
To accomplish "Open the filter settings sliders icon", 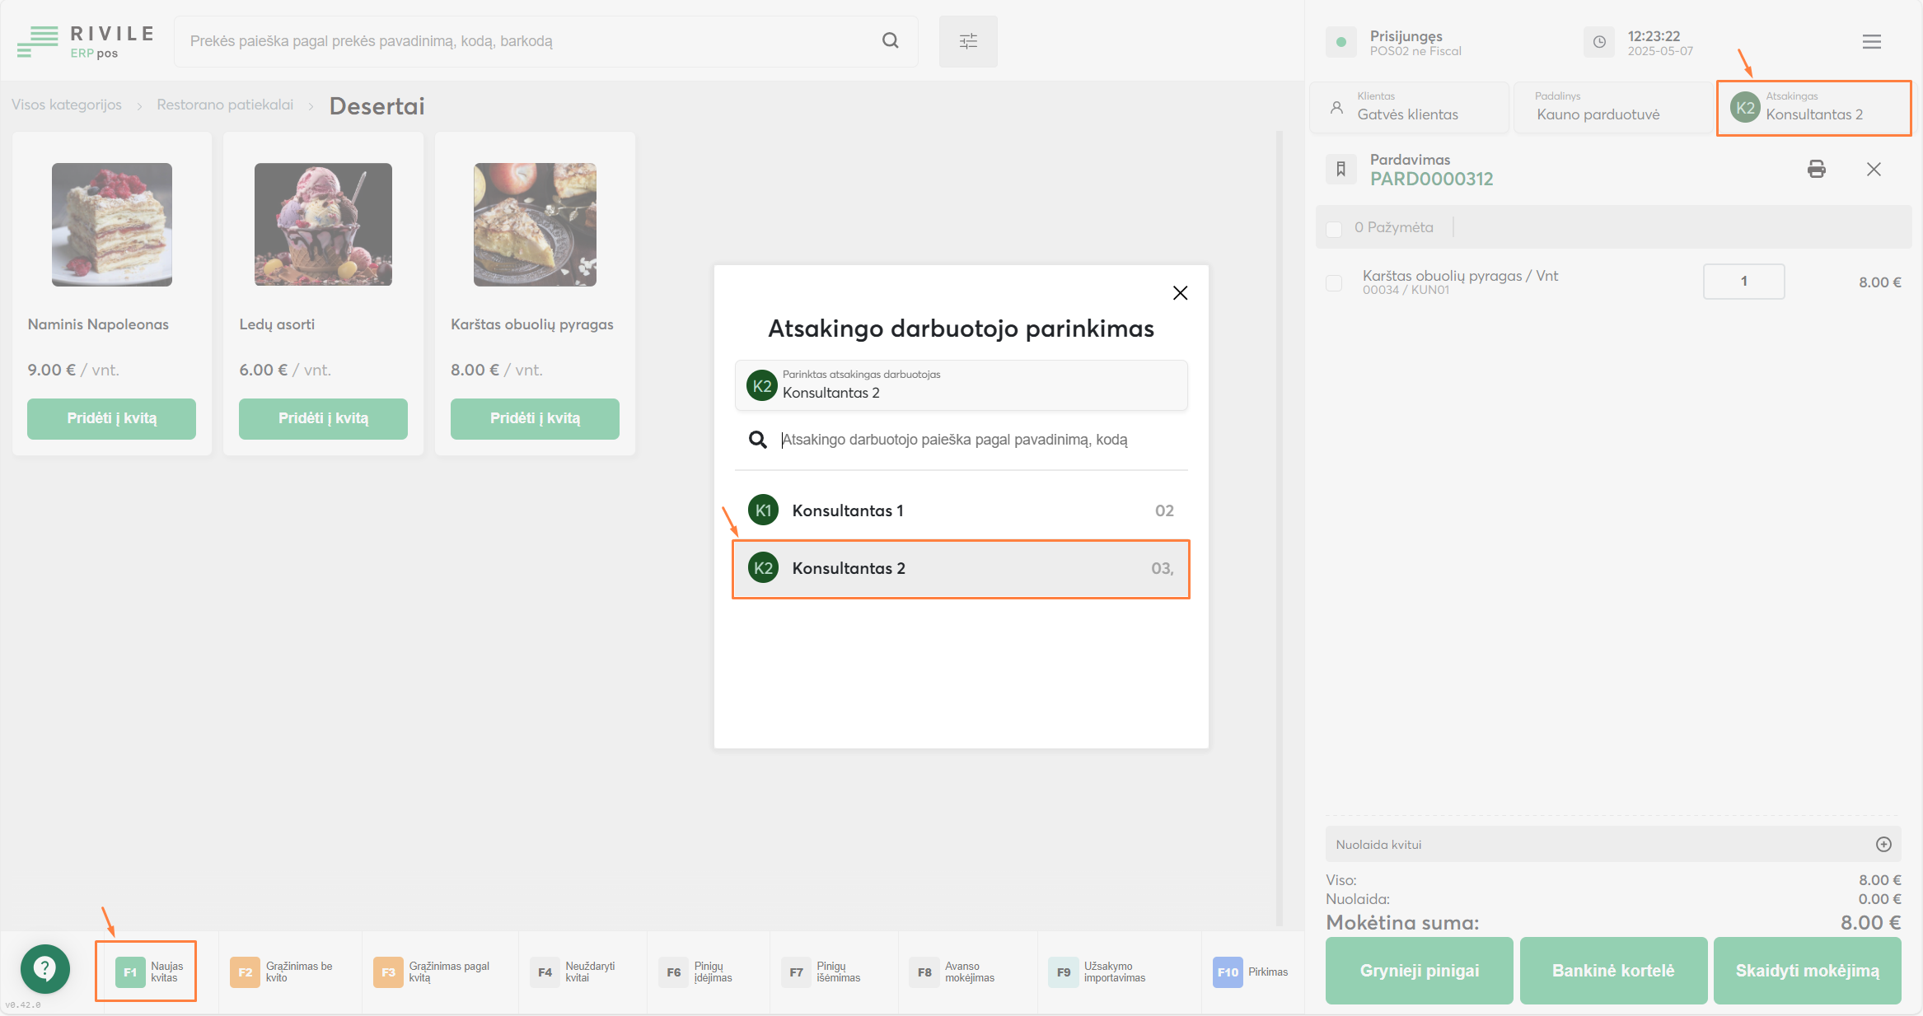I will (x=968, y=41).
